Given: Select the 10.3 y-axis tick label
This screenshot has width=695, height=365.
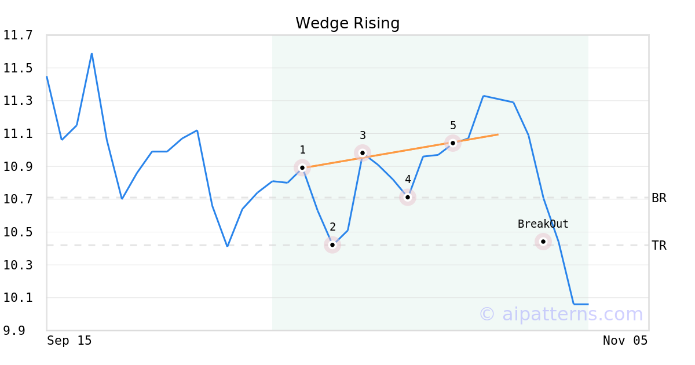Looking at the screenshot, I should click(x=18, y=265).
